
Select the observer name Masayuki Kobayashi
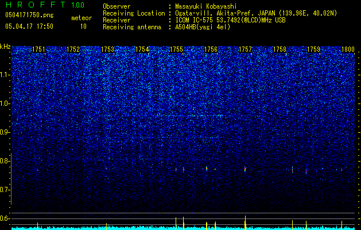coord(206,6)
